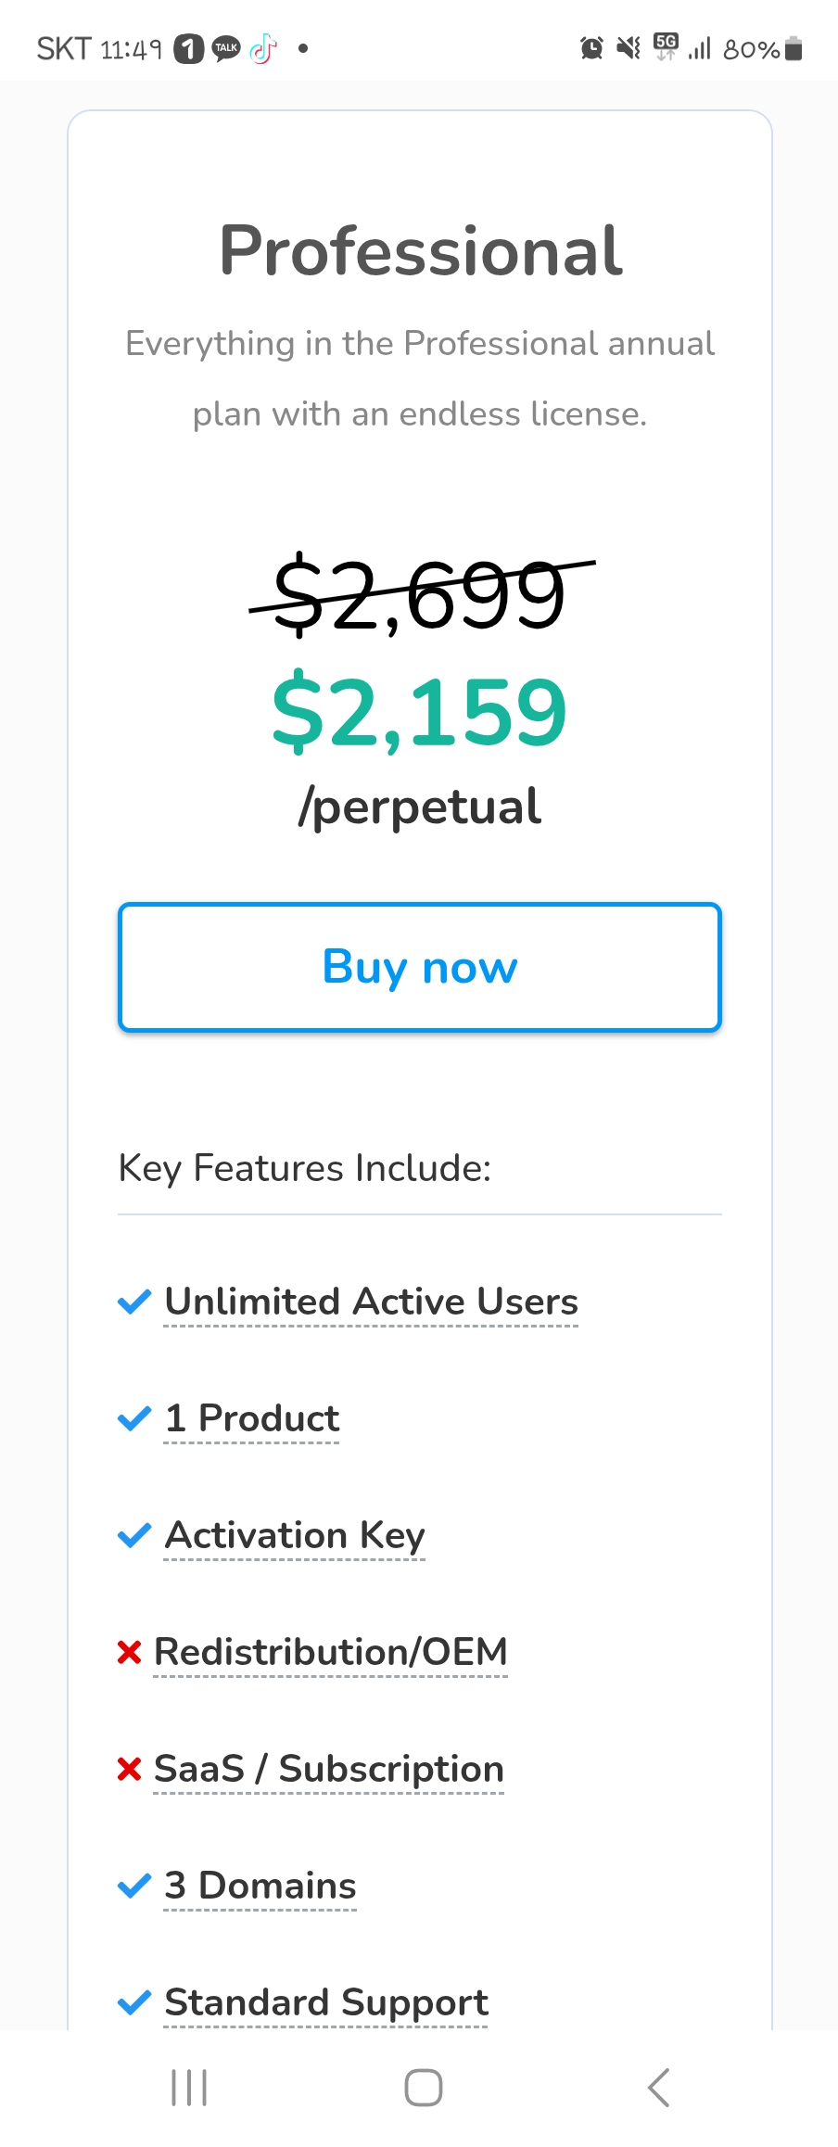Screen dimensions: 838x2147
Task: Tap Redistribution/OEM feature label
Action: tap(331, 1652)
